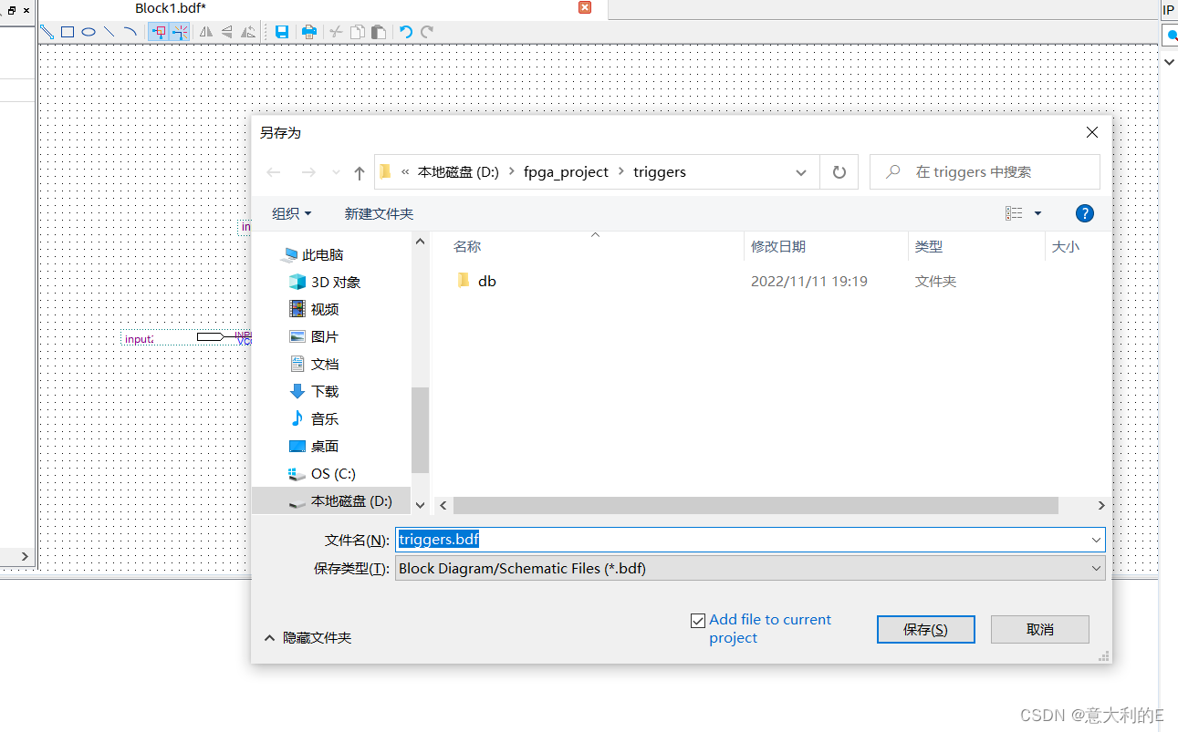The width and height of the screenshot is (1178, 732).
Task: Rotate the selection left 90 degrees
Action: 247,32
